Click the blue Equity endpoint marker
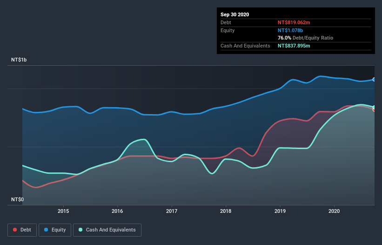 pos(374,80)
